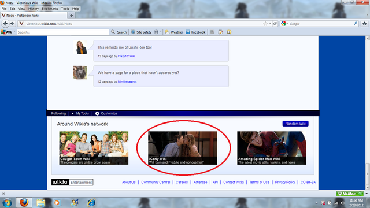Click the Following button on wiki toolbar
Image resolution: width=370 pixels, height=208 pixels.
tap(58, 113)
